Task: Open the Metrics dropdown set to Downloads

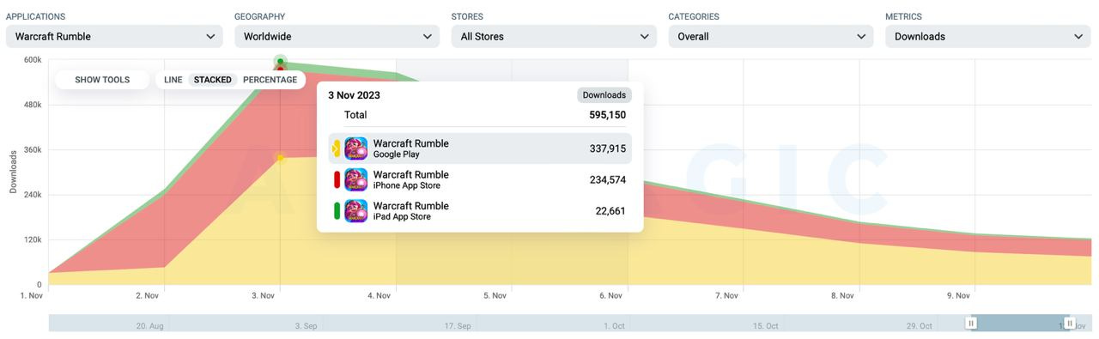Action: click(x=988, y=36)
